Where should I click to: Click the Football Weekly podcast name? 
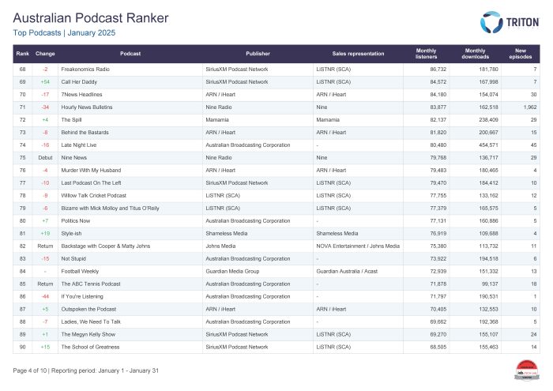pyautogui.click(x=81, y=270)
